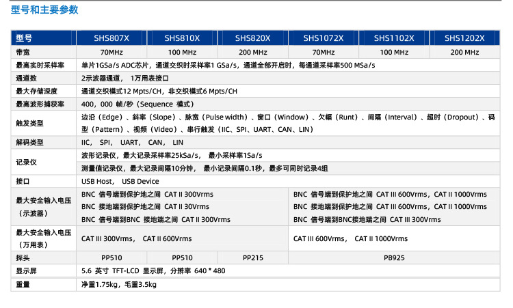Viewport: 513px width, 308px height.
Task: Click the 70MHz cell under SHS807X
Action: [111, 53]
